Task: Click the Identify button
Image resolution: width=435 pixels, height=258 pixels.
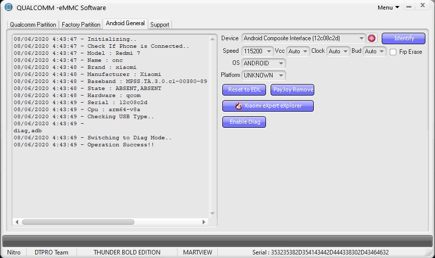Action: tap(403, 38)
